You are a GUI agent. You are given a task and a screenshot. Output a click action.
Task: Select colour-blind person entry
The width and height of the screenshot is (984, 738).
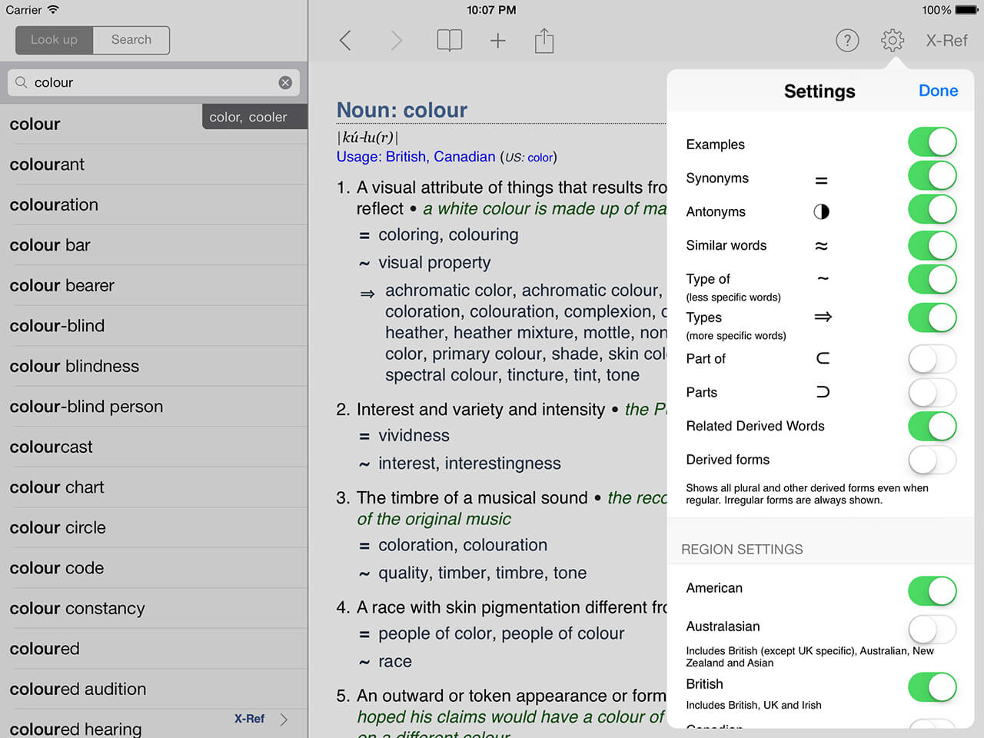154,407
